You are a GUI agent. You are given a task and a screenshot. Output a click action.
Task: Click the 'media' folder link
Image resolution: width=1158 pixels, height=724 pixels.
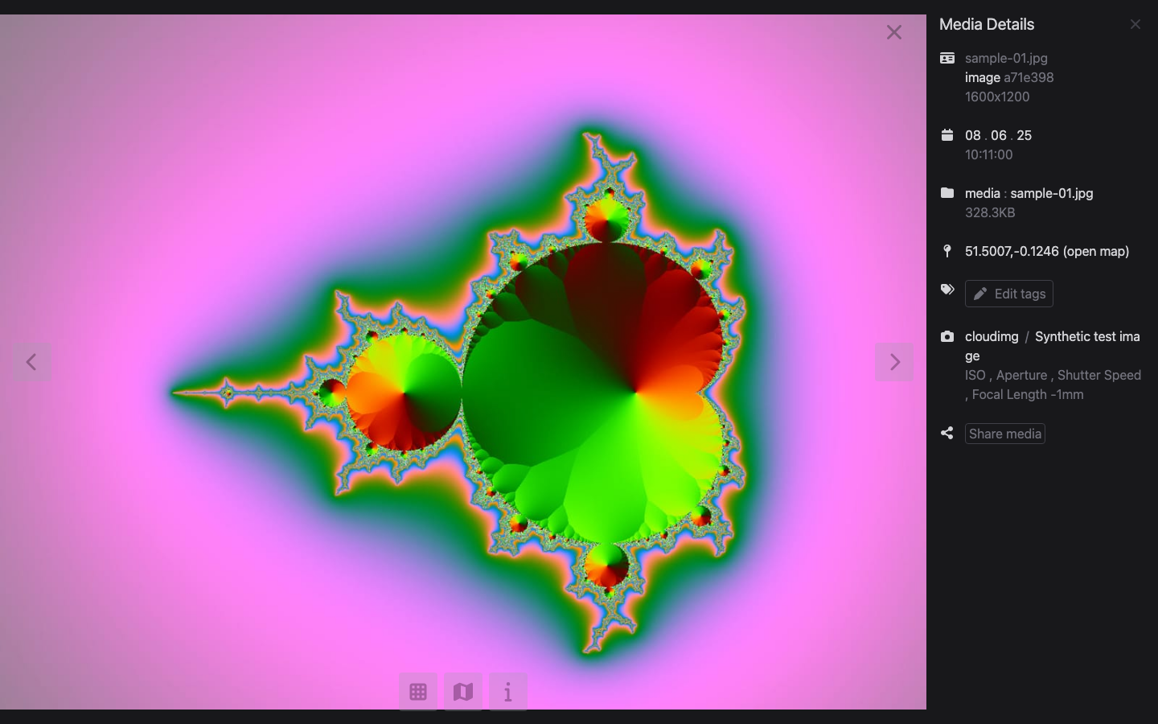pyautogui.click(x=983, y=193)
